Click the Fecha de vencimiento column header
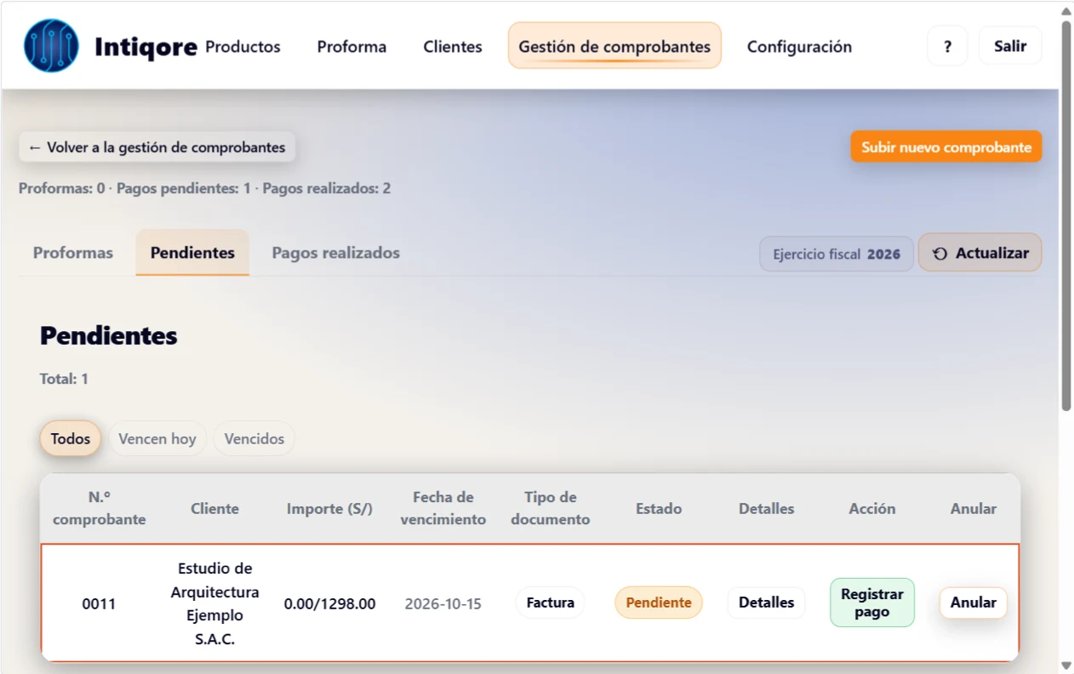The height and width of the screenshot is (674, 1074). 443,508
